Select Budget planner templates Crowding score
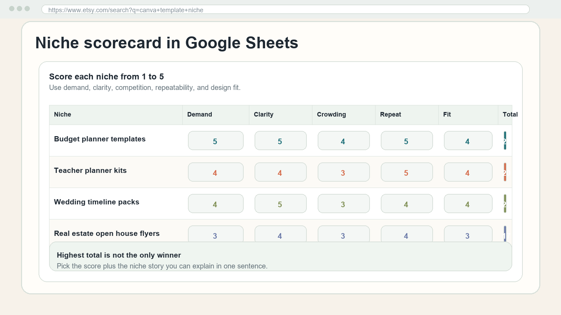 coord(344,141)
